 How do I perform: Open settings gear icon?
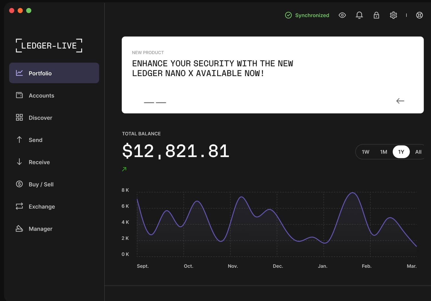pos(394,15)
